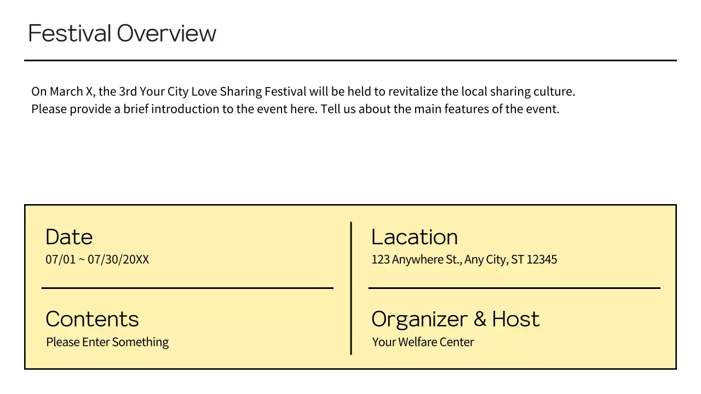This screenshot has width=701, height=394.
Task: Click the 07/01 ~ 07/30/20XX date text
Action: click(x=97, y=259)
